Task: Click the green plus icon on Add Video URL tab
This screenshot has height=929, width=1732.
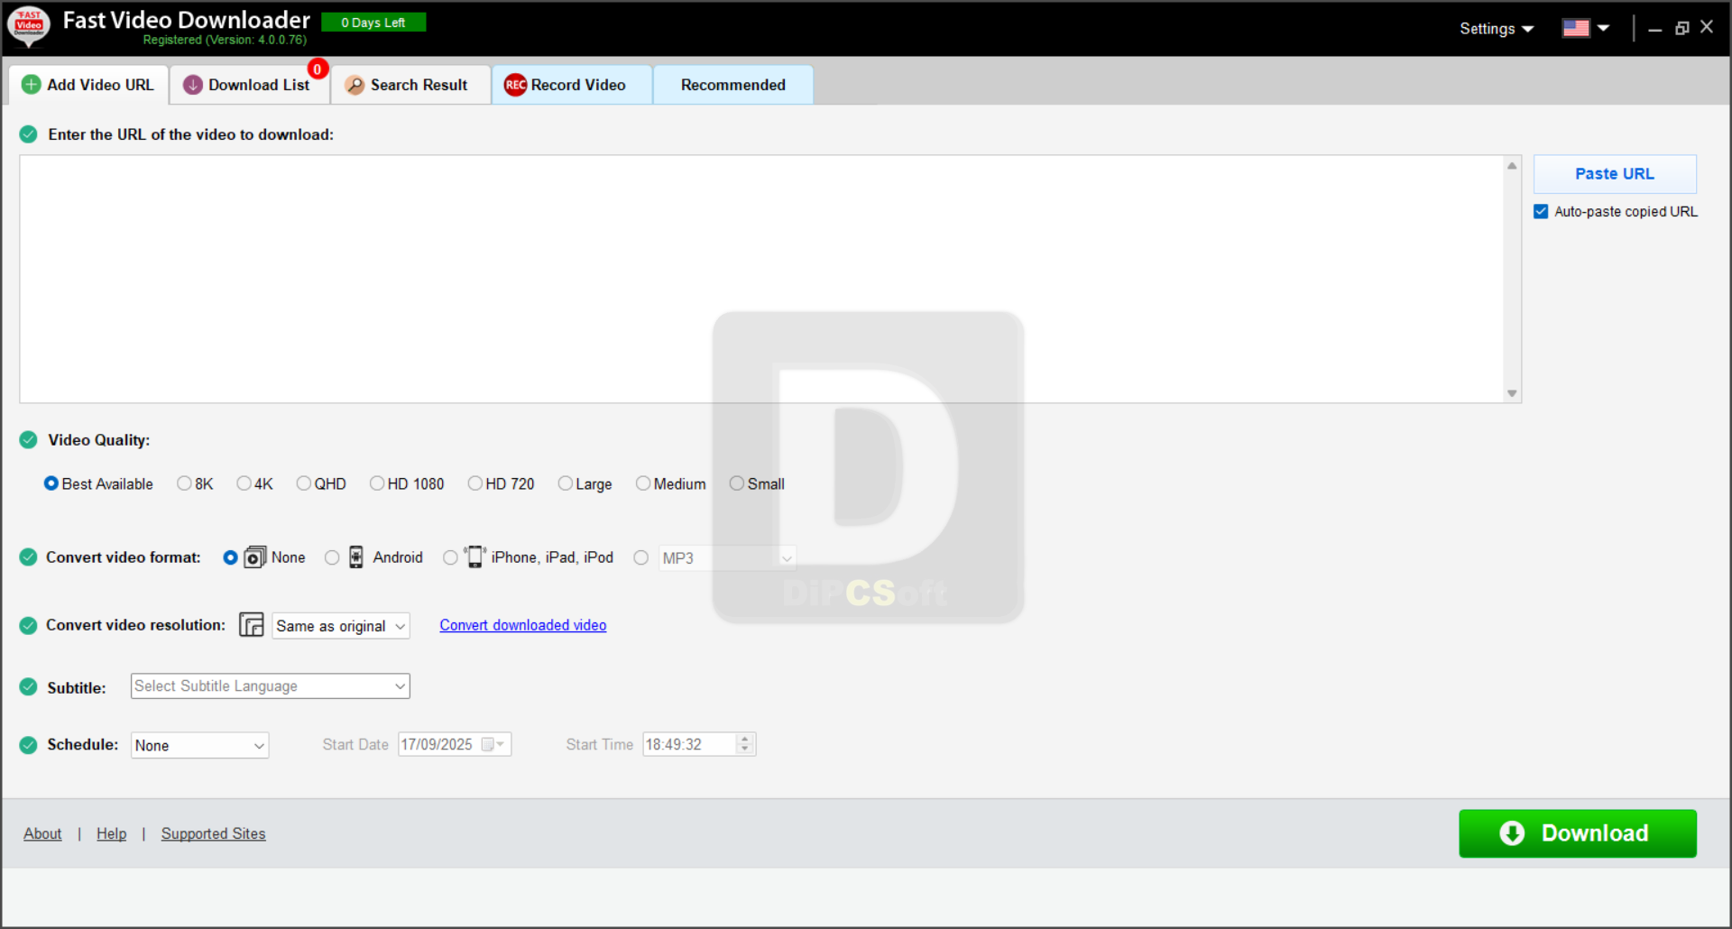Action: [32, 85]
